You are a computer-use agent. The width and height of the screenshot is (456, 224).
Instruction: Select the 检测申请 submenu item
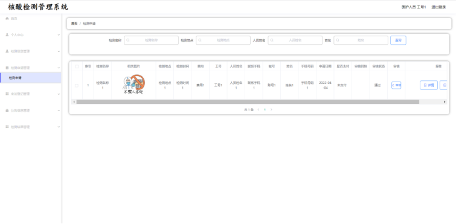coord(31,78)
